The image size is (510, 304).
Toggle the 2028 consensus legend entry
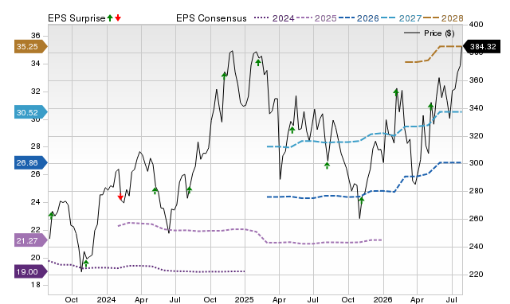point(443,18)
